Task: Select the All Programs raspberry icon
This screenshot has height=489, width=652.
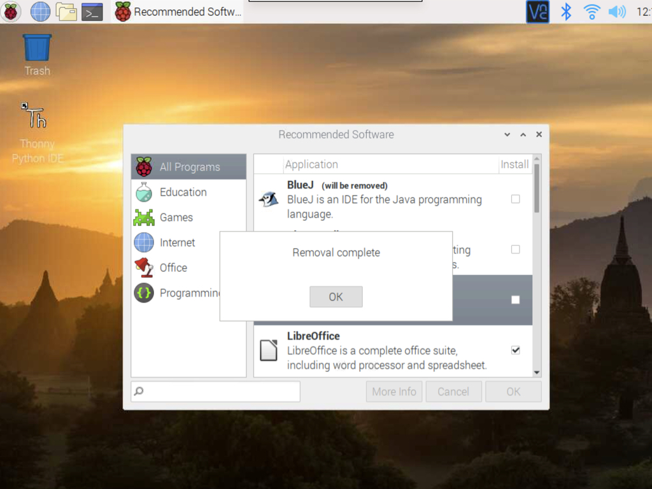Action: [x=144, y=167]
